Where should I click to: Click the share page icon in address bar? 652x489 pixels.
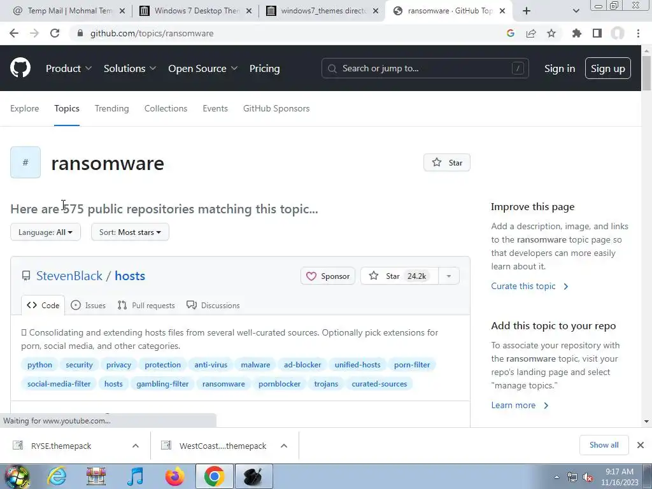point(531,33)
